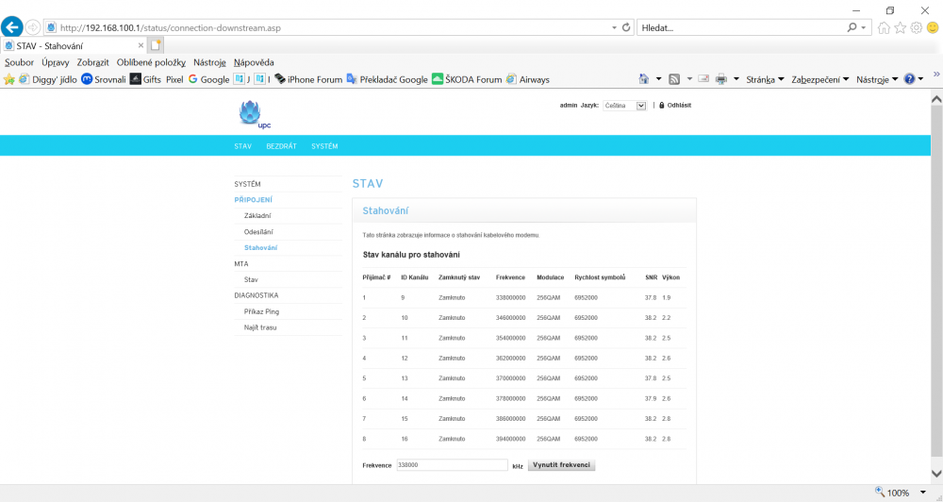Expand the Zabezpečení dropdown menu
Image resolution: width=943 pixels, height=502 pixels.
819,79
